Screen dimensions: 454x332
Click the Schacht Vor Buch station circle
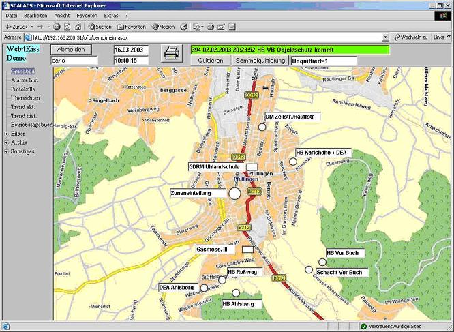309,269
